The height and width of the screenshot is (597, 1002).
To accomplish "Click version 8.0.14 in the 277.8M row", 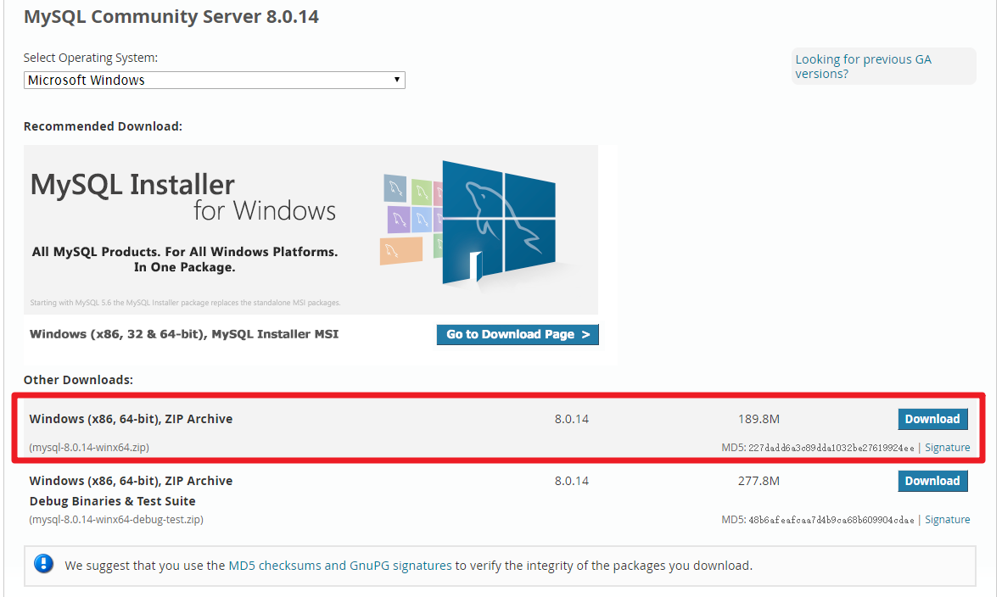I will (x=571, y=481).
